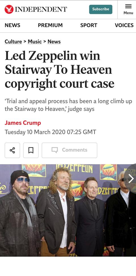This screenshot has height=276, width=136.
Task: Bookmark this article
Action: 31,150
